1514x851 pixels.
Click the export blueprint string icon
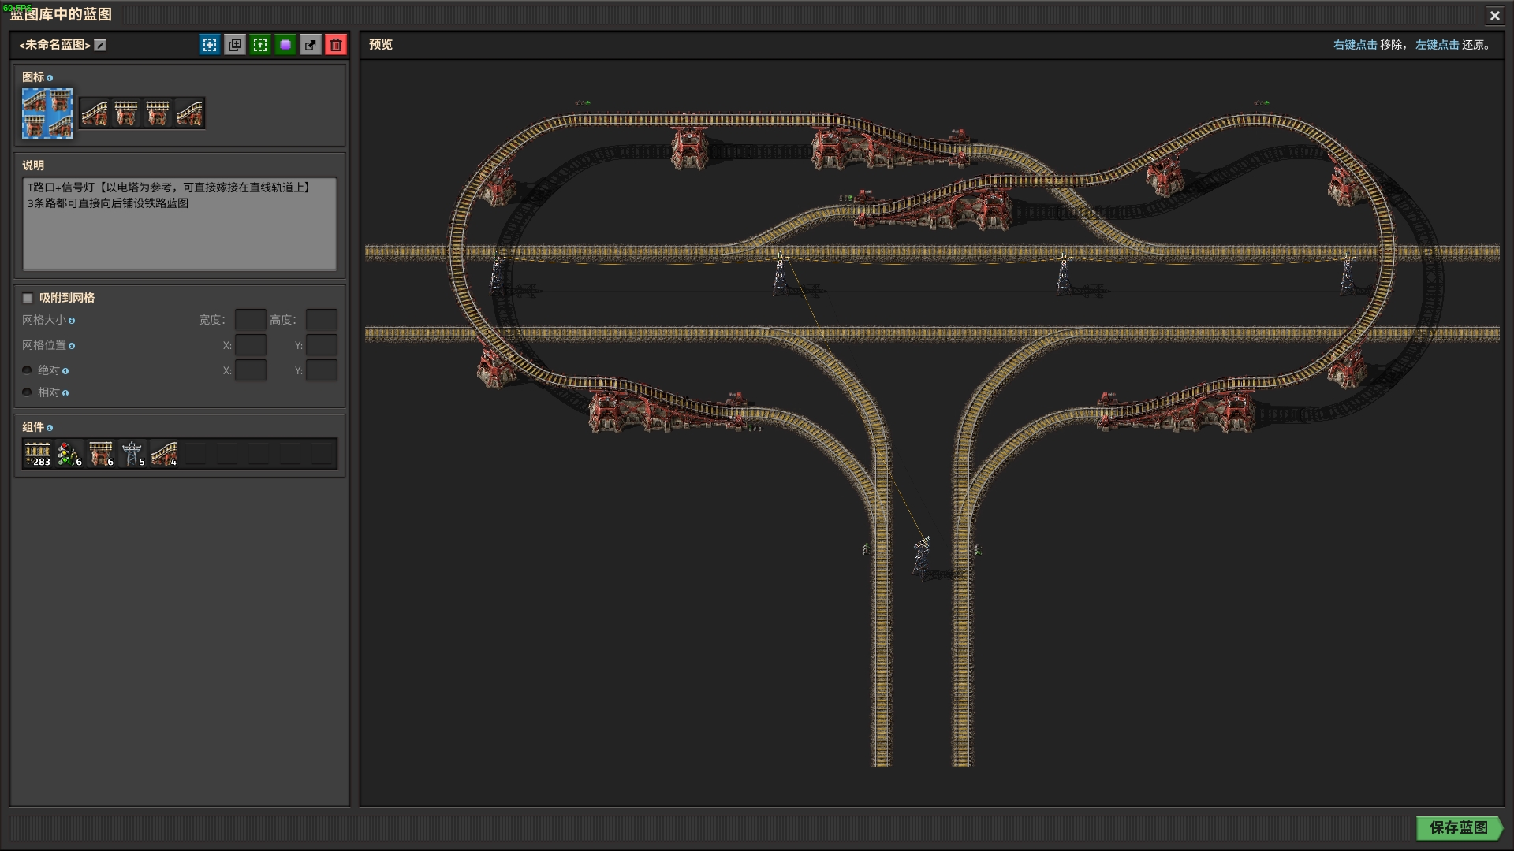pyautogui.click(x=311, y=45)
